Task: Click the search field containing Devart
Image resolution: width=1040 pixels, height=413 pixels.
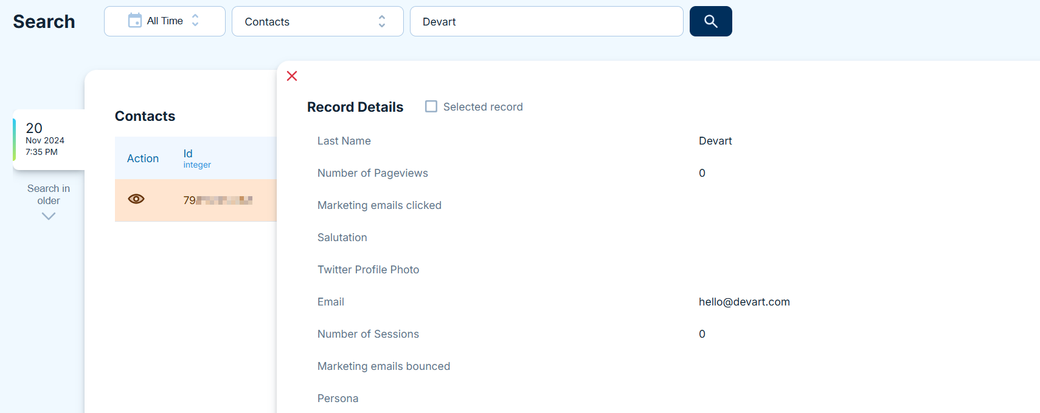Action: pyautogui.click(x=547, y=21)
